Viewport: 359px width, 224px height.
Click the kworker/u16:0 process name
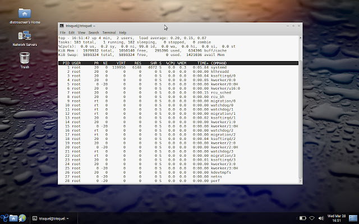coord(225,88)
